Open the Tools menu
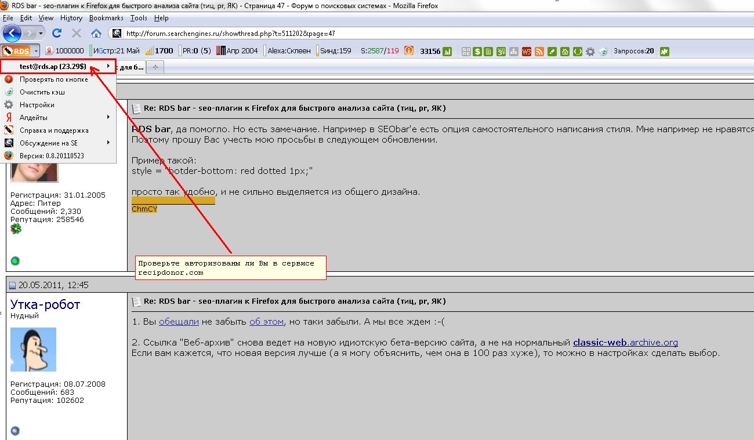The image size is (754, 440). (x=139, y=18)
